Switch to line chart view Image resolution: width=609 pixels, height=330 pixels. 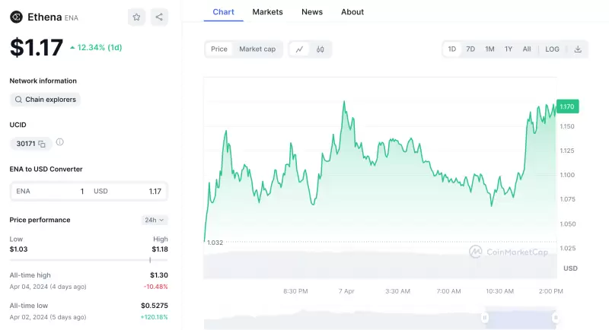(x=300, y=49)
